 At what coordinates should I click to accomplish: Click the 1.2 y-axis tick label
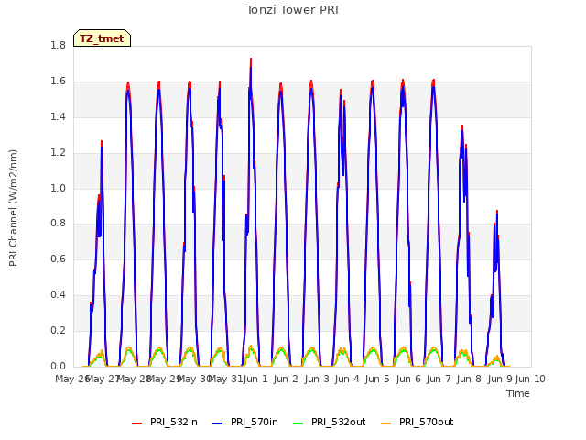pyautogui.click(x=58, y=153)
